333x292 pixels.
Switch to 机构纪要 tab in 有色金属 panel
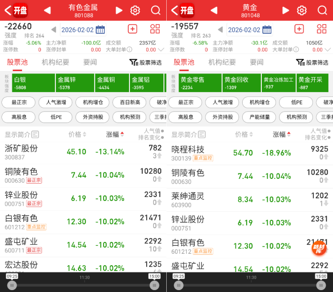pyautogui.click(x=55, y=62)
